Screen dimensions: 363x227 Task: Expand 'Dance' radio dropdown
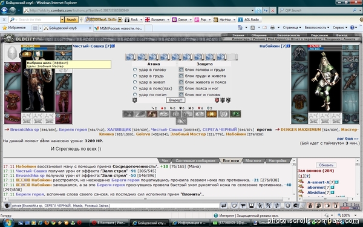[191, 20]
